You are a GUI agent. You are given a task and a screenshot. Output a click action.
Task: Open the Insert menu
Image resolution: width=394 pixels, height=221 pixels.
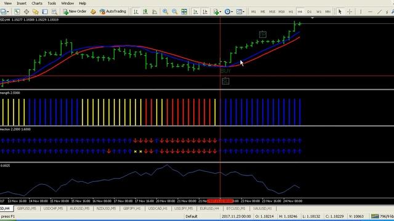(22, 3)
